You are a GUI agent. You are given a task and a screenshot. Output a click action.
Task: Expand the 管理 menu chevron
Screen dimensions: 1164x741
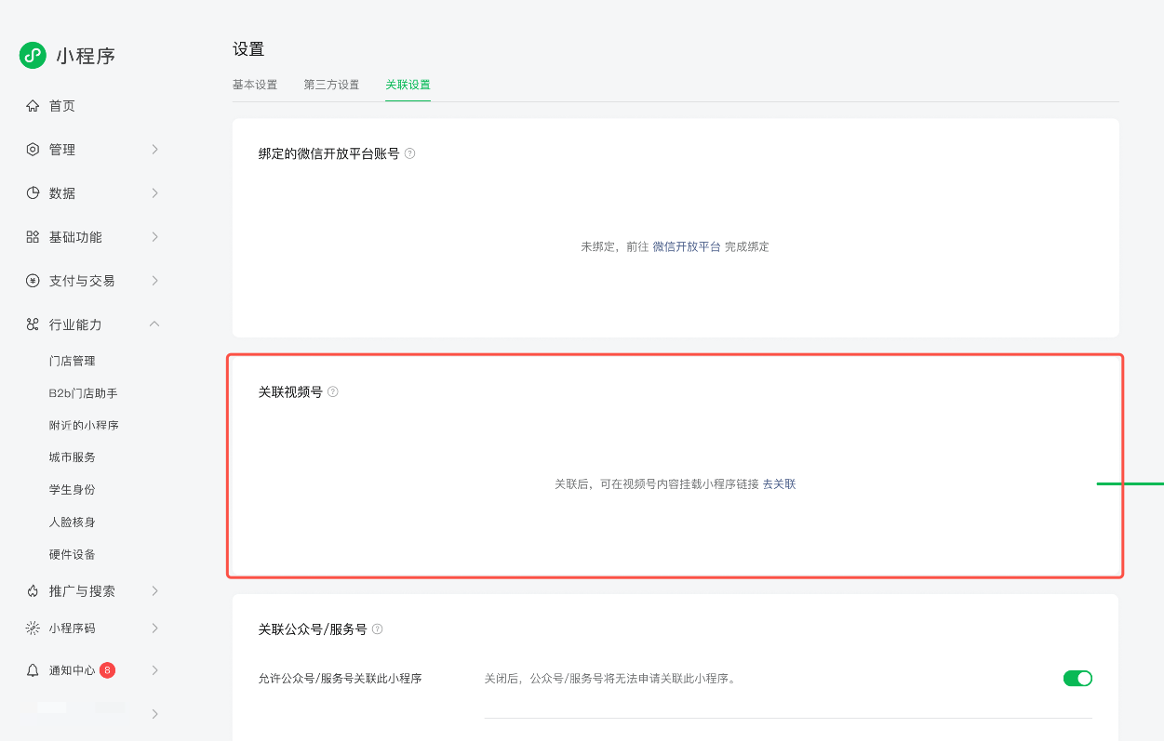154,150
